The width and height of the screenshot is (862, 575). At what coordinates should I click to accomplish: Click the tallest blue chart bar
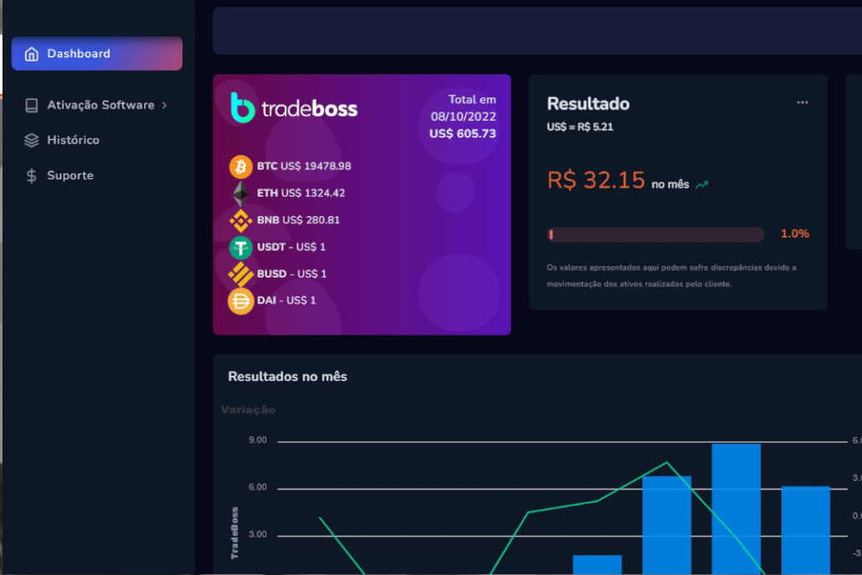[x=736, y=509]
